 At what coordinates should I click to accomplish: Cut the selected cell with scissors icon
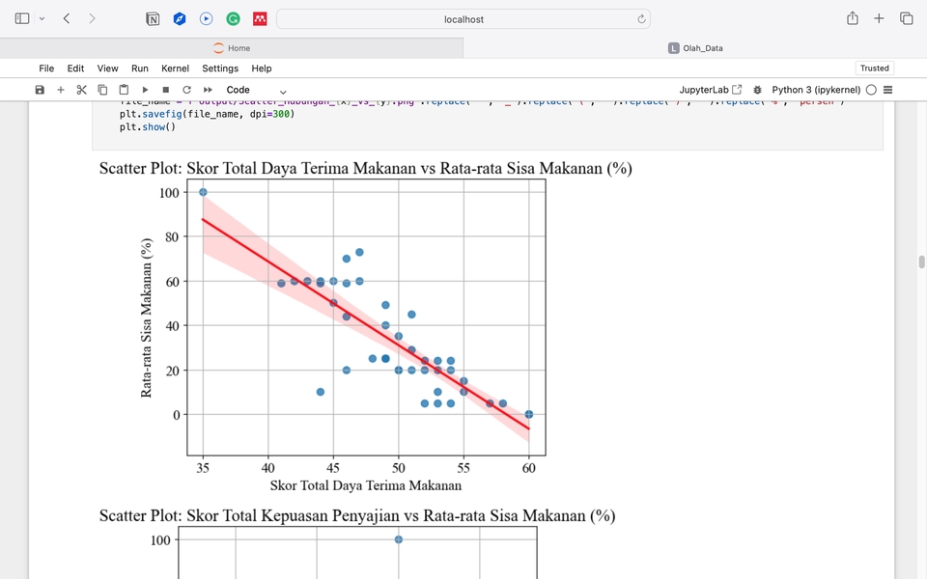[82, 90]
